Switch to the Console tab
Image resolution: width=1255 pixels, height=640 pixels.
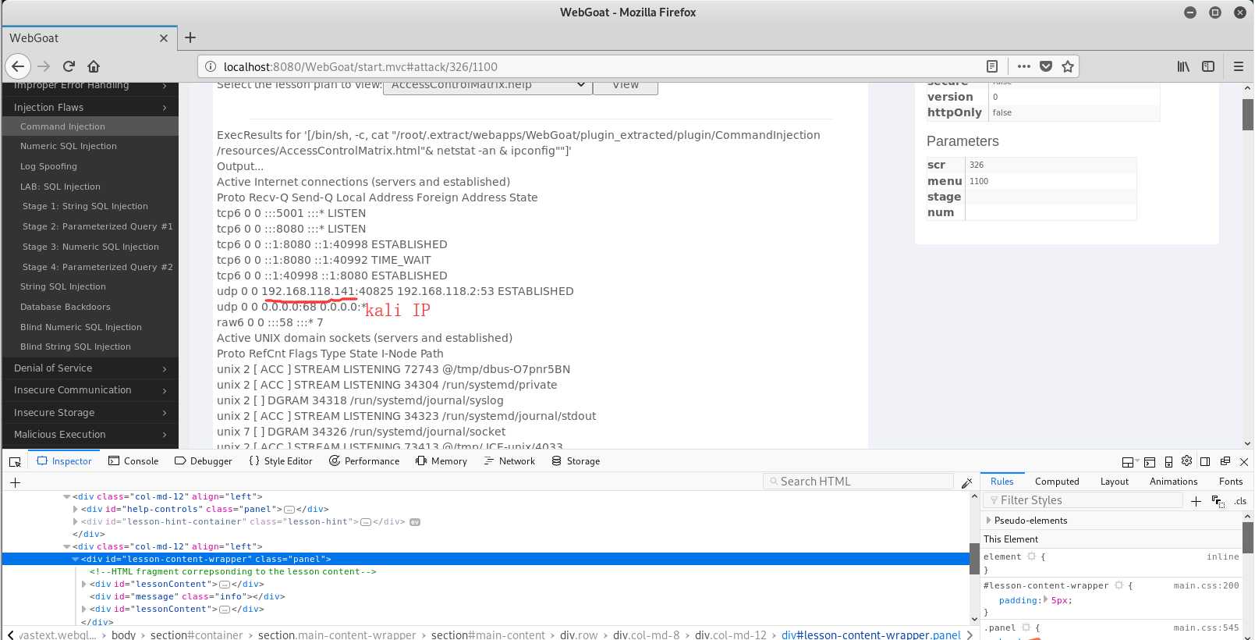coord(133,461)
